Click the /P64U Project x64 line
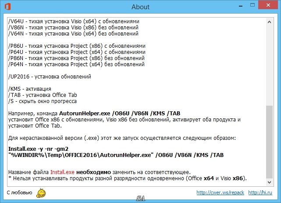The width and height of the screenshot is (281, 203). [77, 52]
